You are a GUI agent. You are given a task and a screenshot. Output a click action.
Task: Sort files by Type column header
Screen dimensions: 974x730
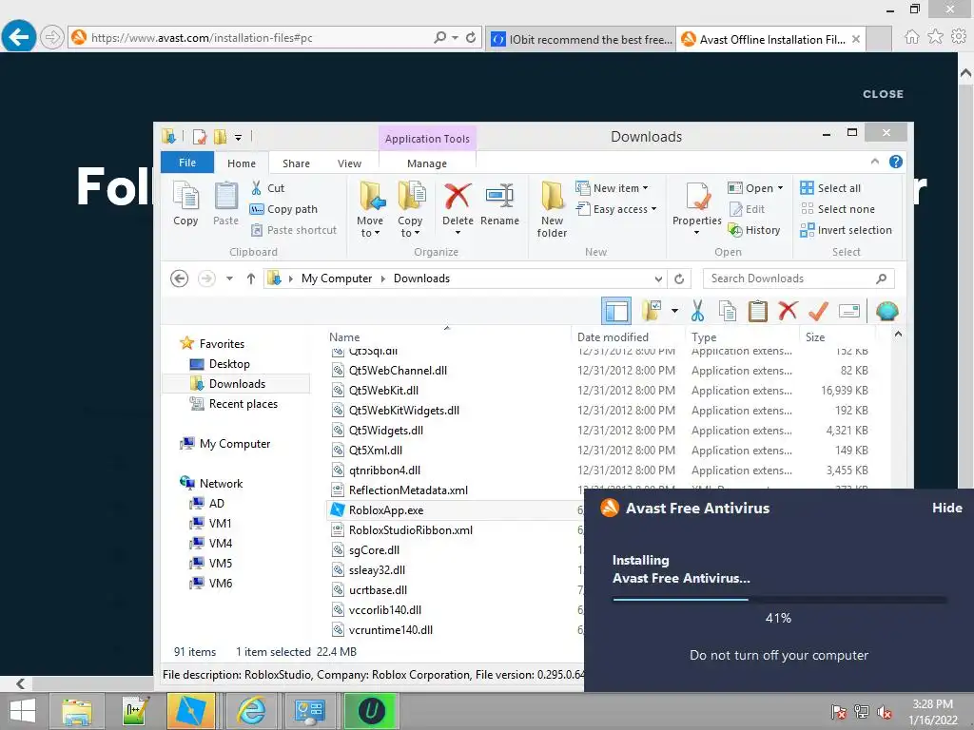(x=704, y=337)
